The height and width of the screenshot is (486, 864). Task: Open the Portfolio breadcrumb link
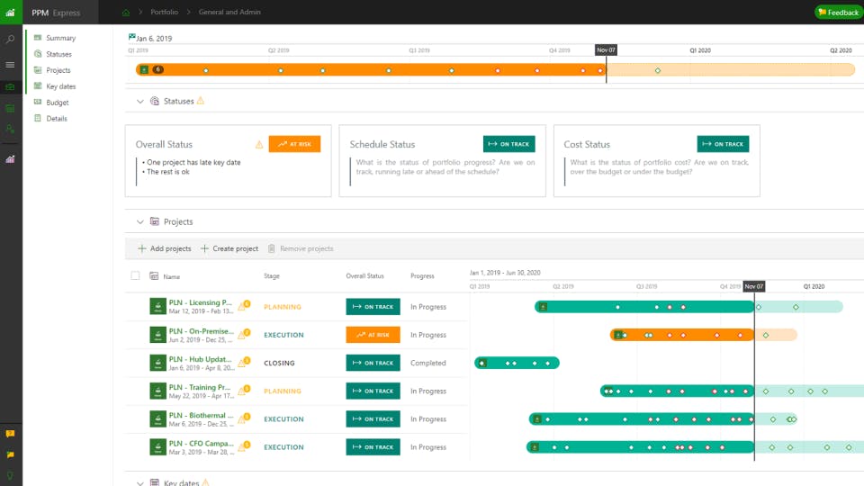click(164, 12)
